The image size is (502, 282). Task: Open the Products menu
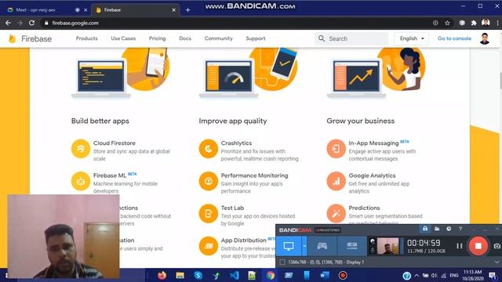click(x=87, y=38)
